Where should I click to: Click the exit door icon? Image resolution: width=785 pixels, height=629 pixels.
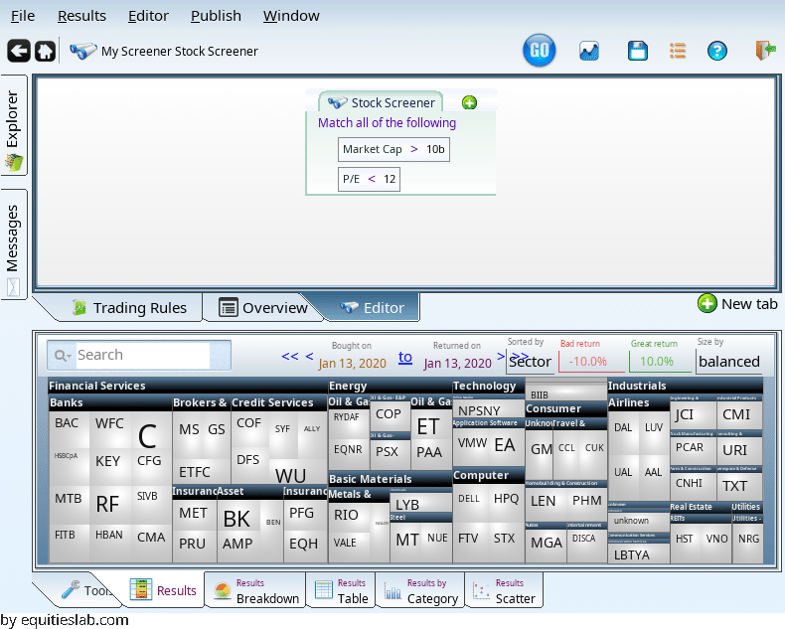click(x=764, y=51)
